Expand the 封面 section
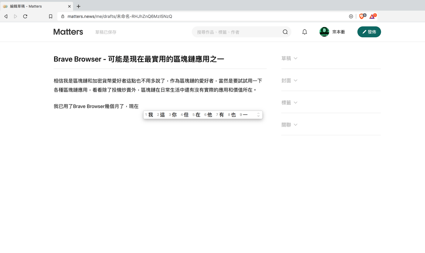 289,80
